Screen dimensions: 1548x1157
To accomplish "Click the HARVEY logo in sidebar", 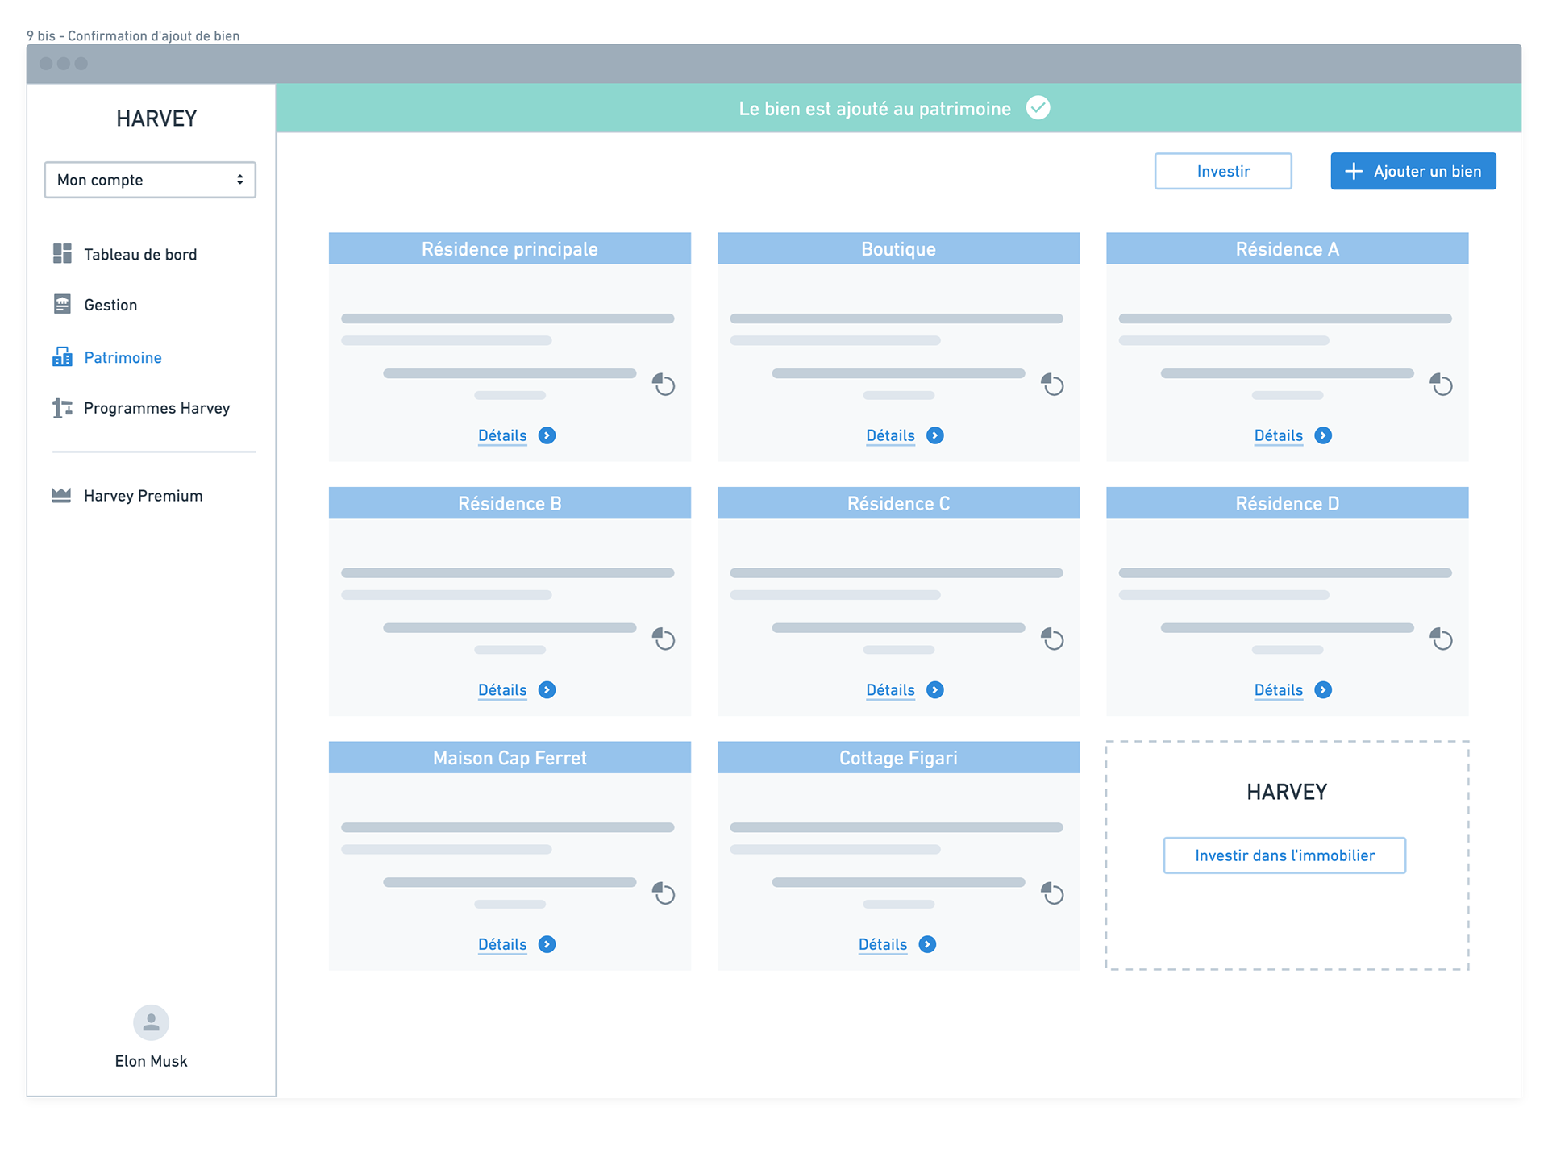I will click(x=156, y=119).
